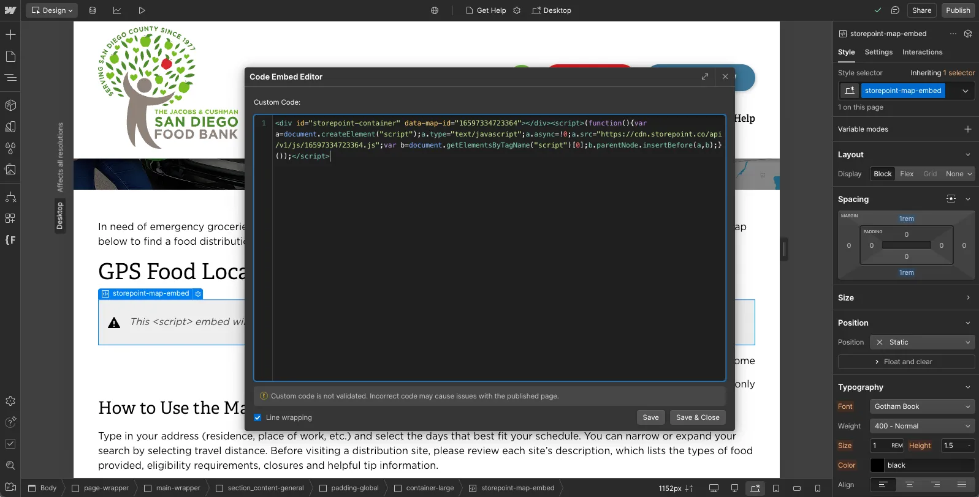
Task: Click the create component cube icon
Action: [x=968, y=34]
